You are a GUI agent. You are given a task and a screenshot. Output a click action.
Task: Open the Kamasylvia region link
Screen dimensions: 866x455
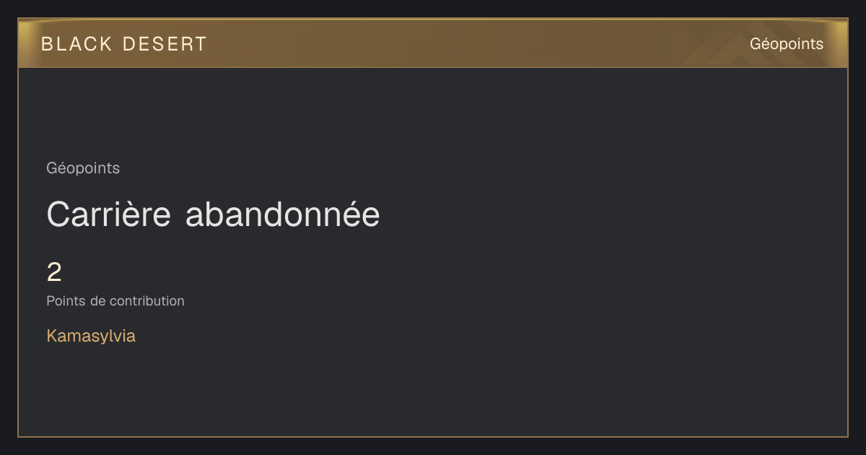coord(91,337)
